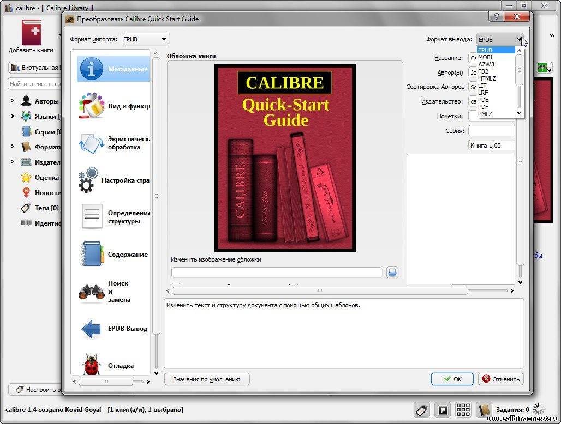This screenshot has width=561, height=424.
Task: Choose EPUB in the output format list
Action: [x=496, y=50]
